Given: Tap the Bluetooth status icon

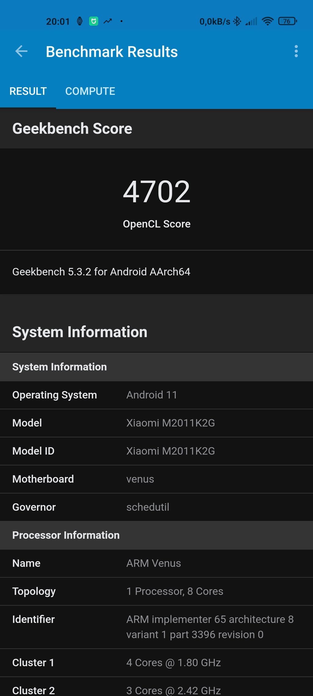Looking at the screenshot, I should click(x=237, y=21).
